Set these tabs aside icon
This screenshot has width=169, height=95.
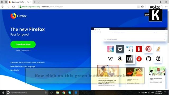pyautogui.click(x=6, y=2)
